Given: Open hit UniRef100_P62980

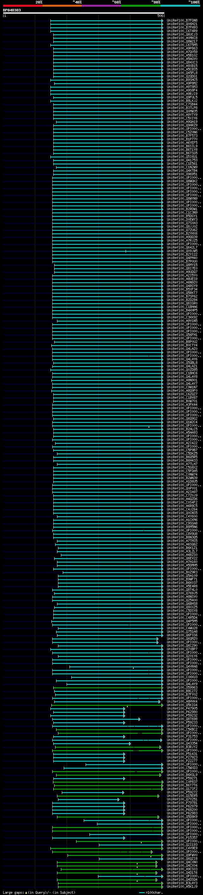Looking at the screenshot, I should (182, 712).
